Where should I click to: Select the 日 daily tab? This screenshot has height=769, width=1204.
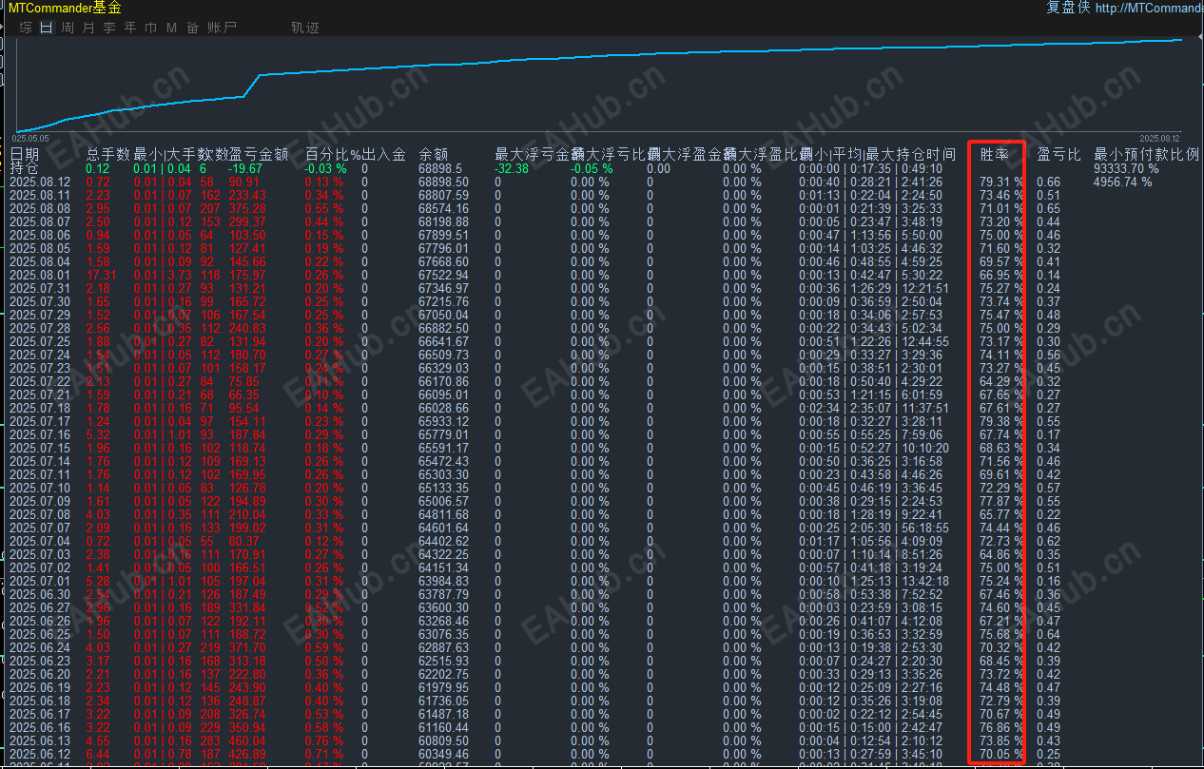[47, 28]
